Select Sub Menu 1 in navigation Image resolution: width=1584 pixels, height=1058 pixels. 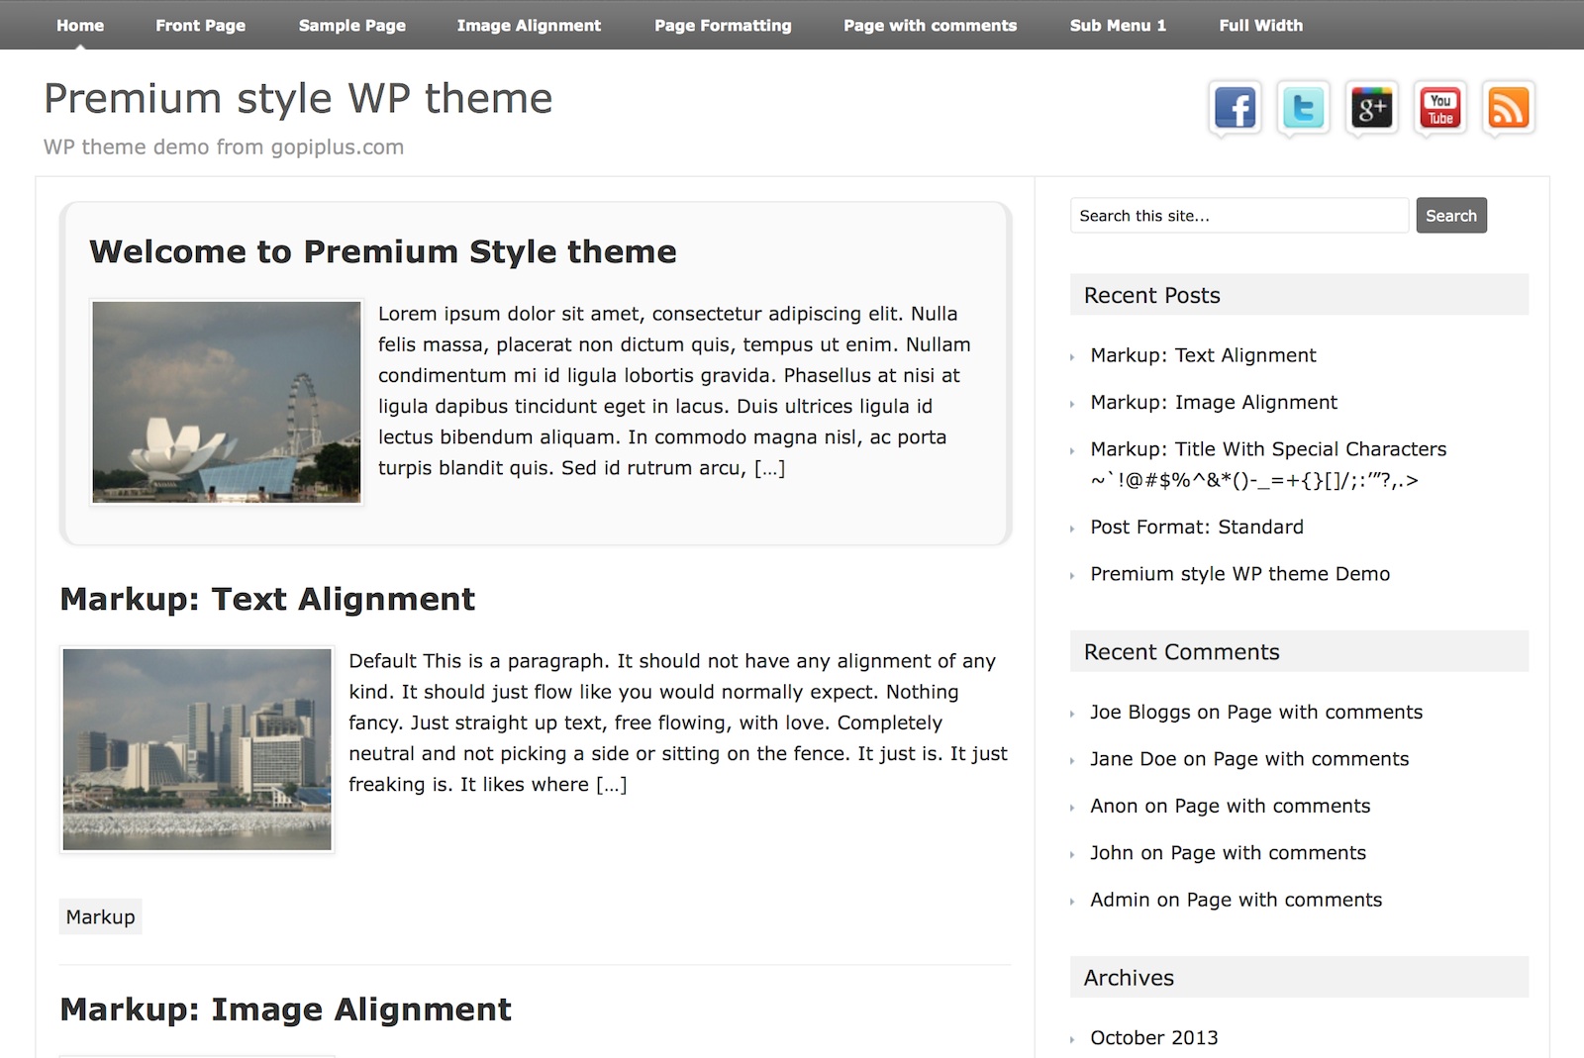[1118, 25]
